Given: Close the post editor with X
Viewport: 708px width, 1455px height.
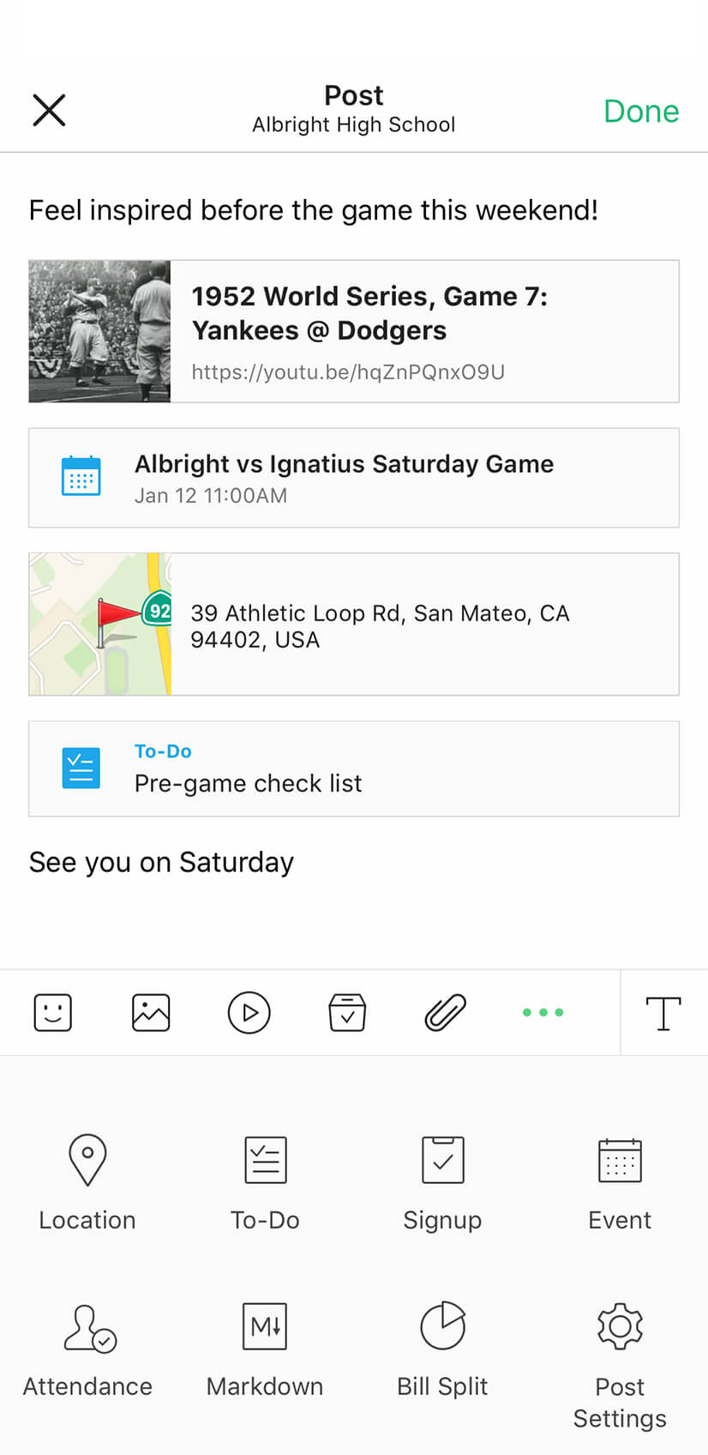Looking at the screenshot, I should tap(49, 111).
